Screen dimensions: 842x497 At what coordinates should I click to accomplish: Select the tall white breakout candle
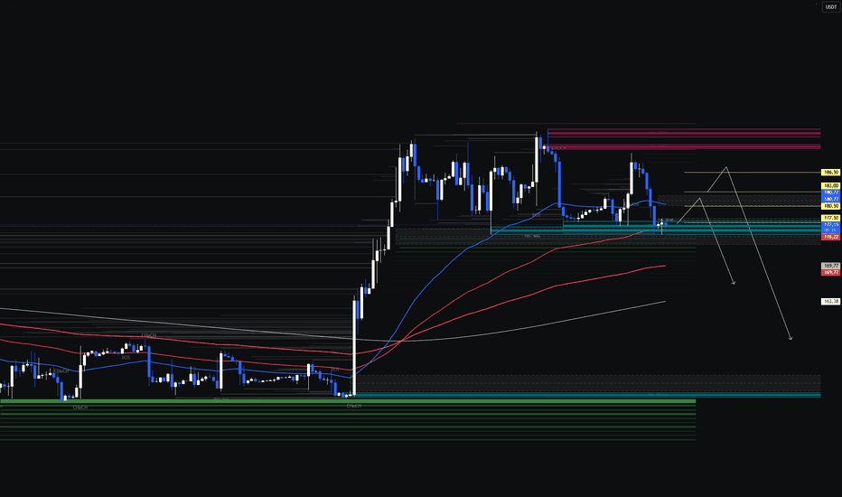354,348
